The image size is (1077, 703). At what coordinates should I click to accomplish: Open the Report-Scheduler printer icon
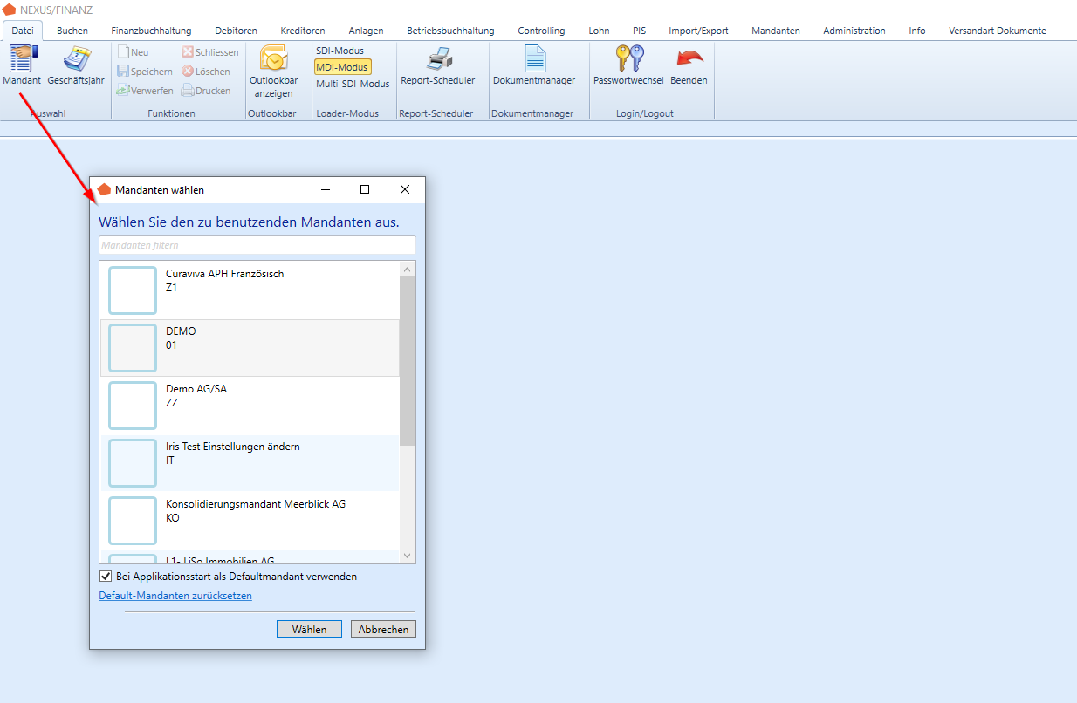[x=438, y=59]
